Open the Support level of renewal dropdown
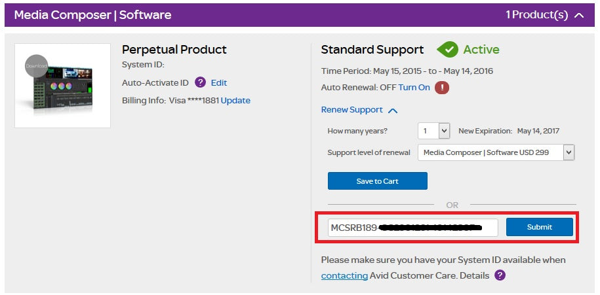 click(x=496, y=152)
